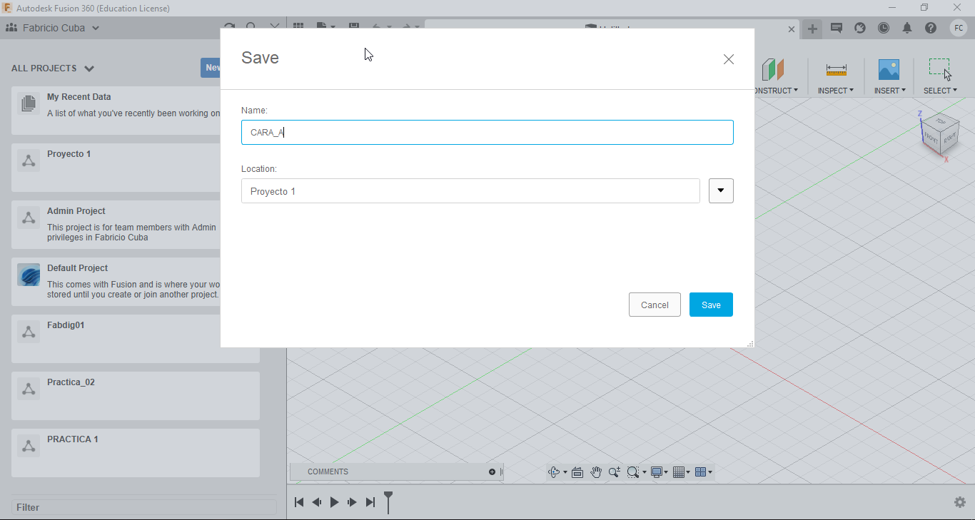Open the Help question mark icon
Screen dimensions: 975x520
point(931,28)
